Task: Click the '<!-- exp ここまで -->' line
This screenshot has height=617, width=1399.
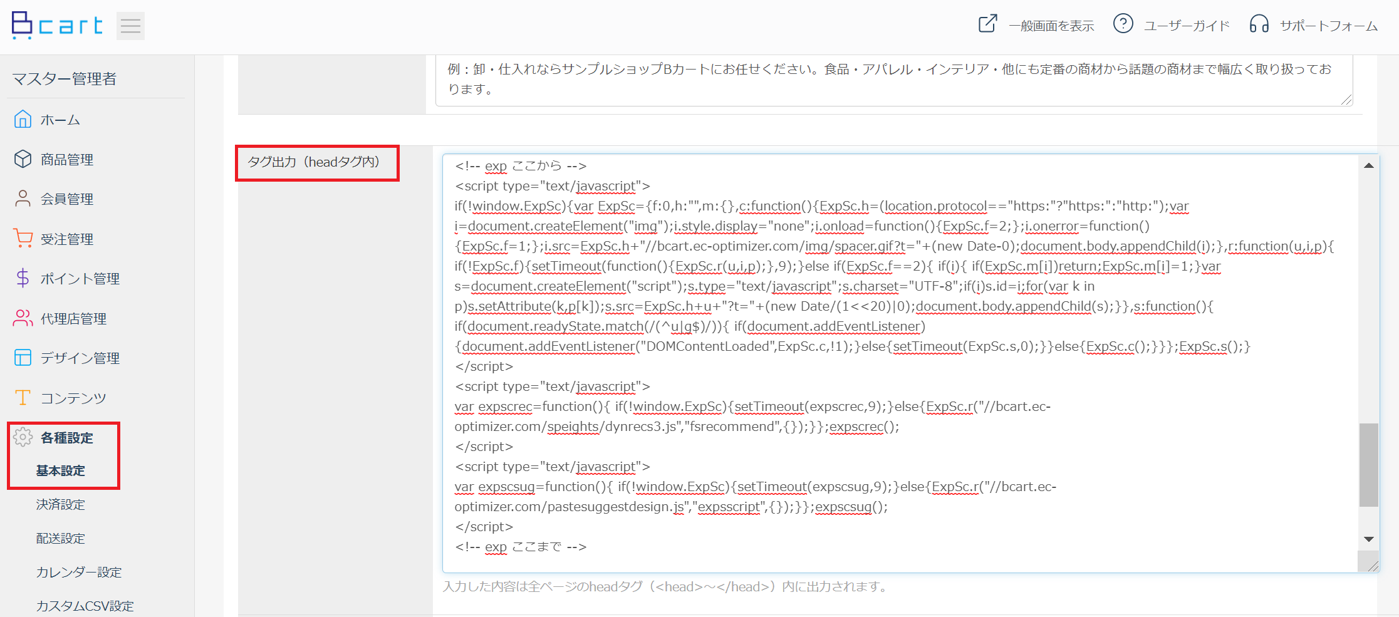Action: pyautogui.click(x=521, y=547)
